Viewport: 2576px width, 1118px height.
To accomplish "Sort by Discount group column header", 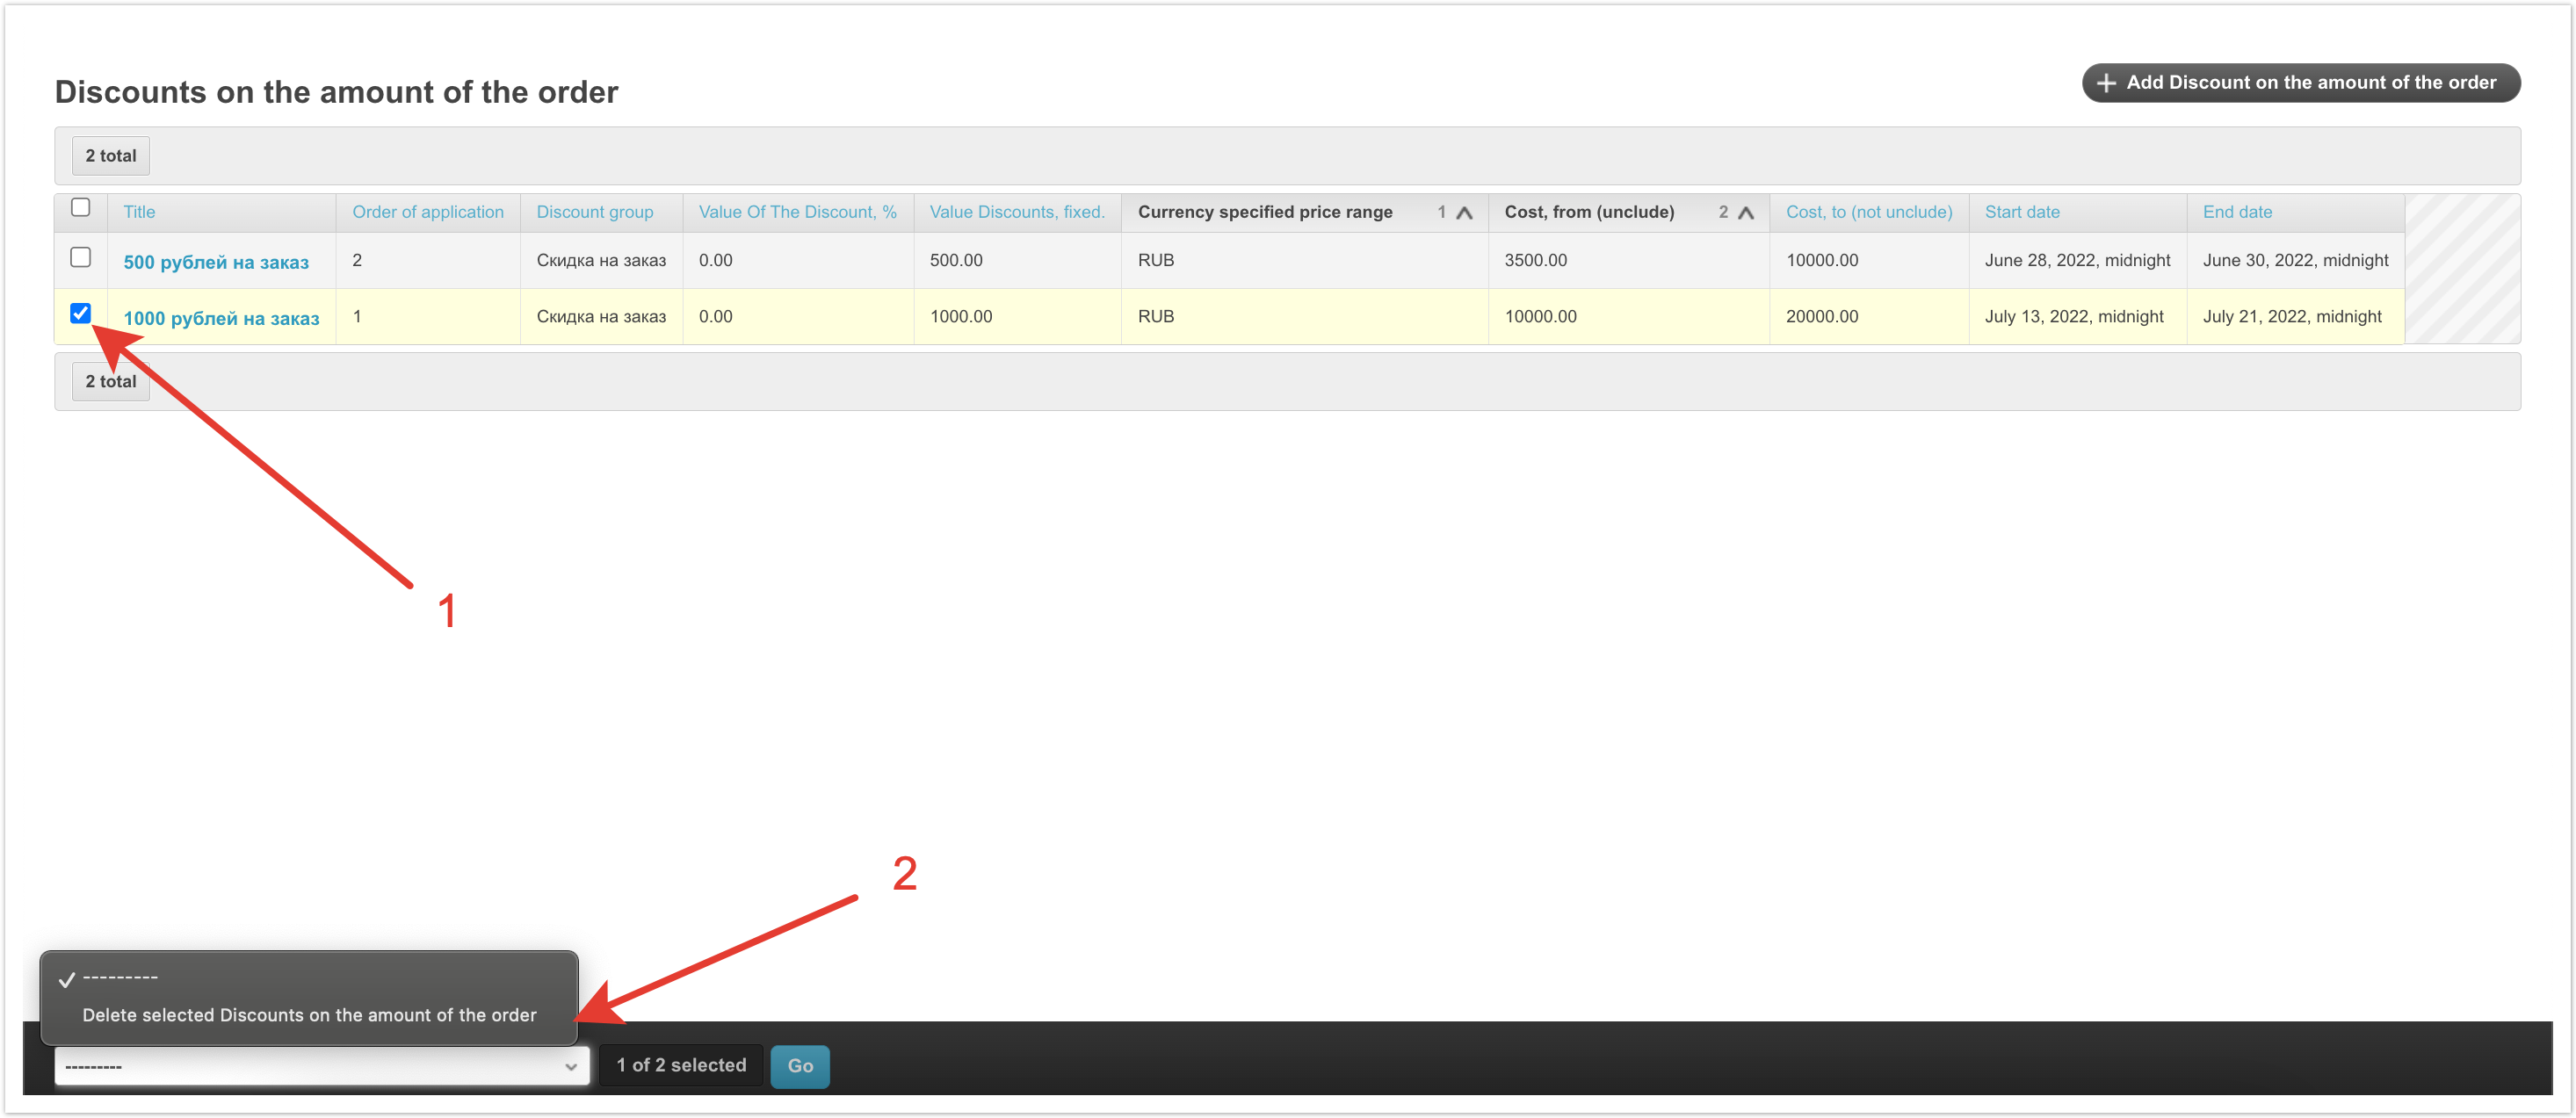I will point(594,212).
